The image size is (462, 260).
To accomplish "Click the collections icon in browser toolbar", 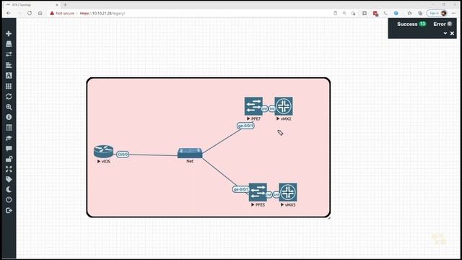I will [420, 13].
